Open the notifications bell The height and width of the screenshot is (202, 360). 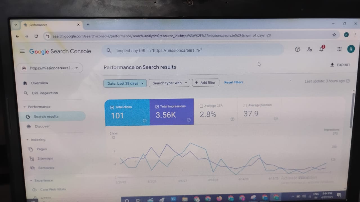pyautogui.click(x=321, y=49)
